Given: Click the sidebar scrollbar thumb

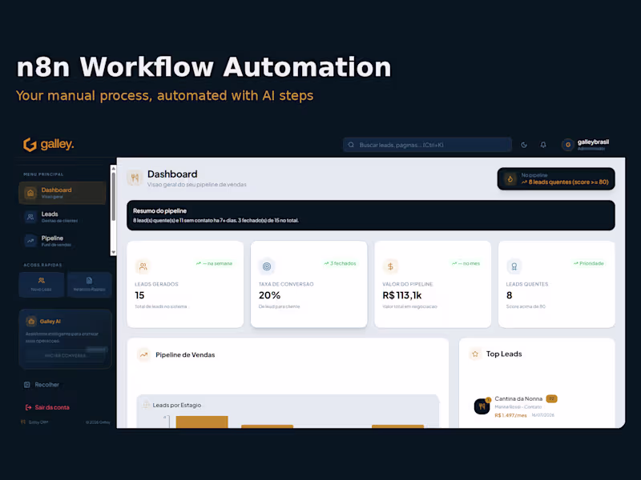Looking at the screenshot, I should point(114,197).
